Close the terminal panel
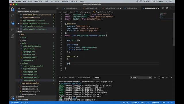 (171, 77)
